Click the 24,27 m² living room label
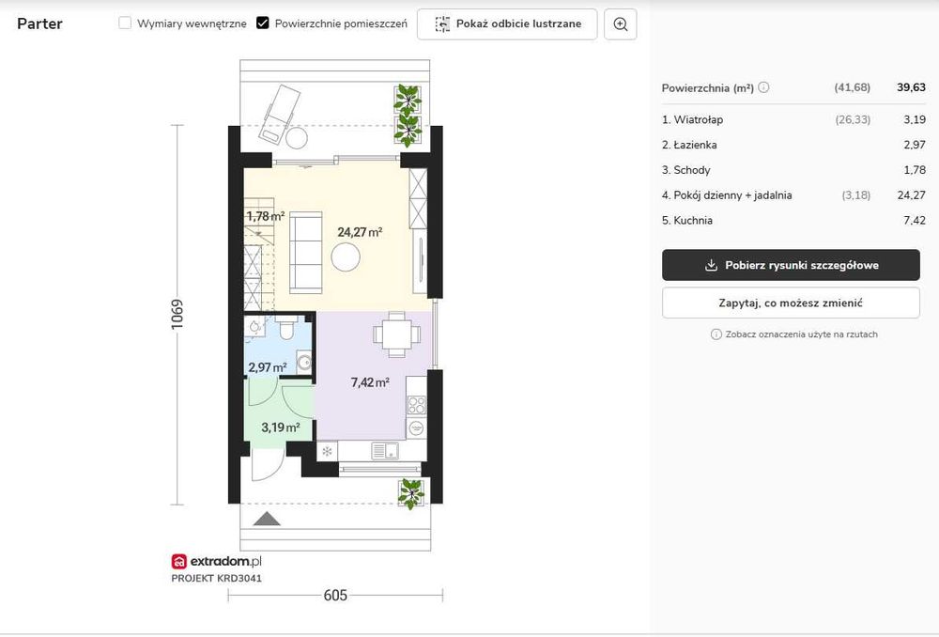Viewport: 939px width, 637px height. click(x=360, y=232)
